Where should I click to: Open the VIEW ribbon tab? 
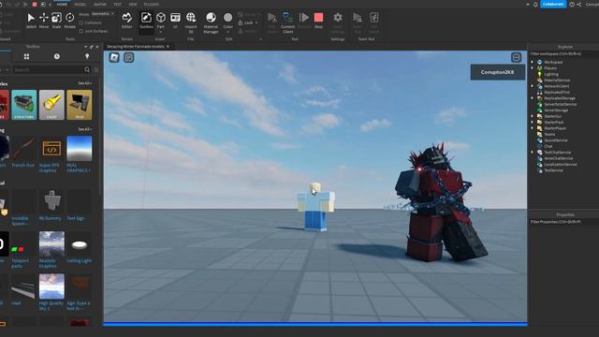[x=133, y=4]
